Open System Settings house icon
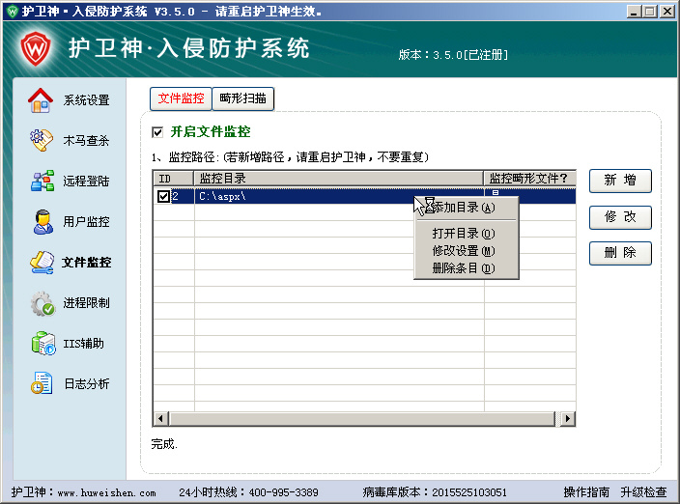 click(41, 100)
